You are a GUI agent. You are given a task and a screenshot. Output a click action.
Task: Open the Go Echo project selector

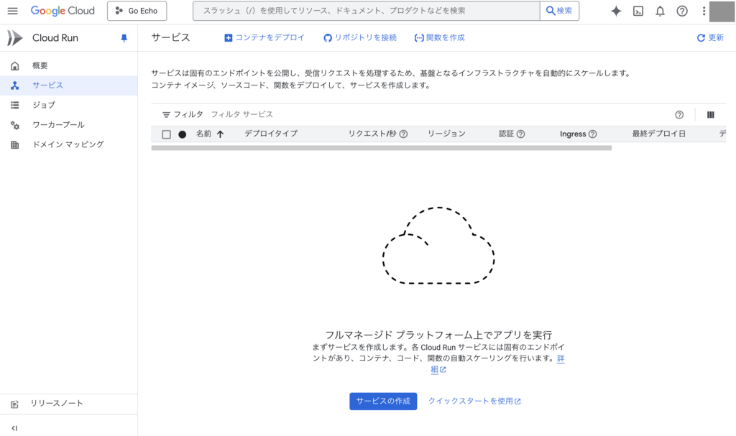pyautogui.click(x=137, y=11)
